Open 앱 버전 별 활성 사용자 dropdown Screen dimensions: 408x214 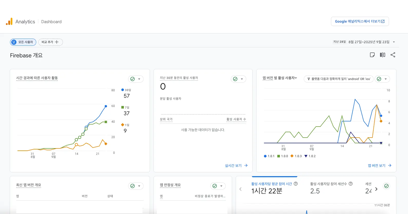pyautogui.click(x=280, y=78)
